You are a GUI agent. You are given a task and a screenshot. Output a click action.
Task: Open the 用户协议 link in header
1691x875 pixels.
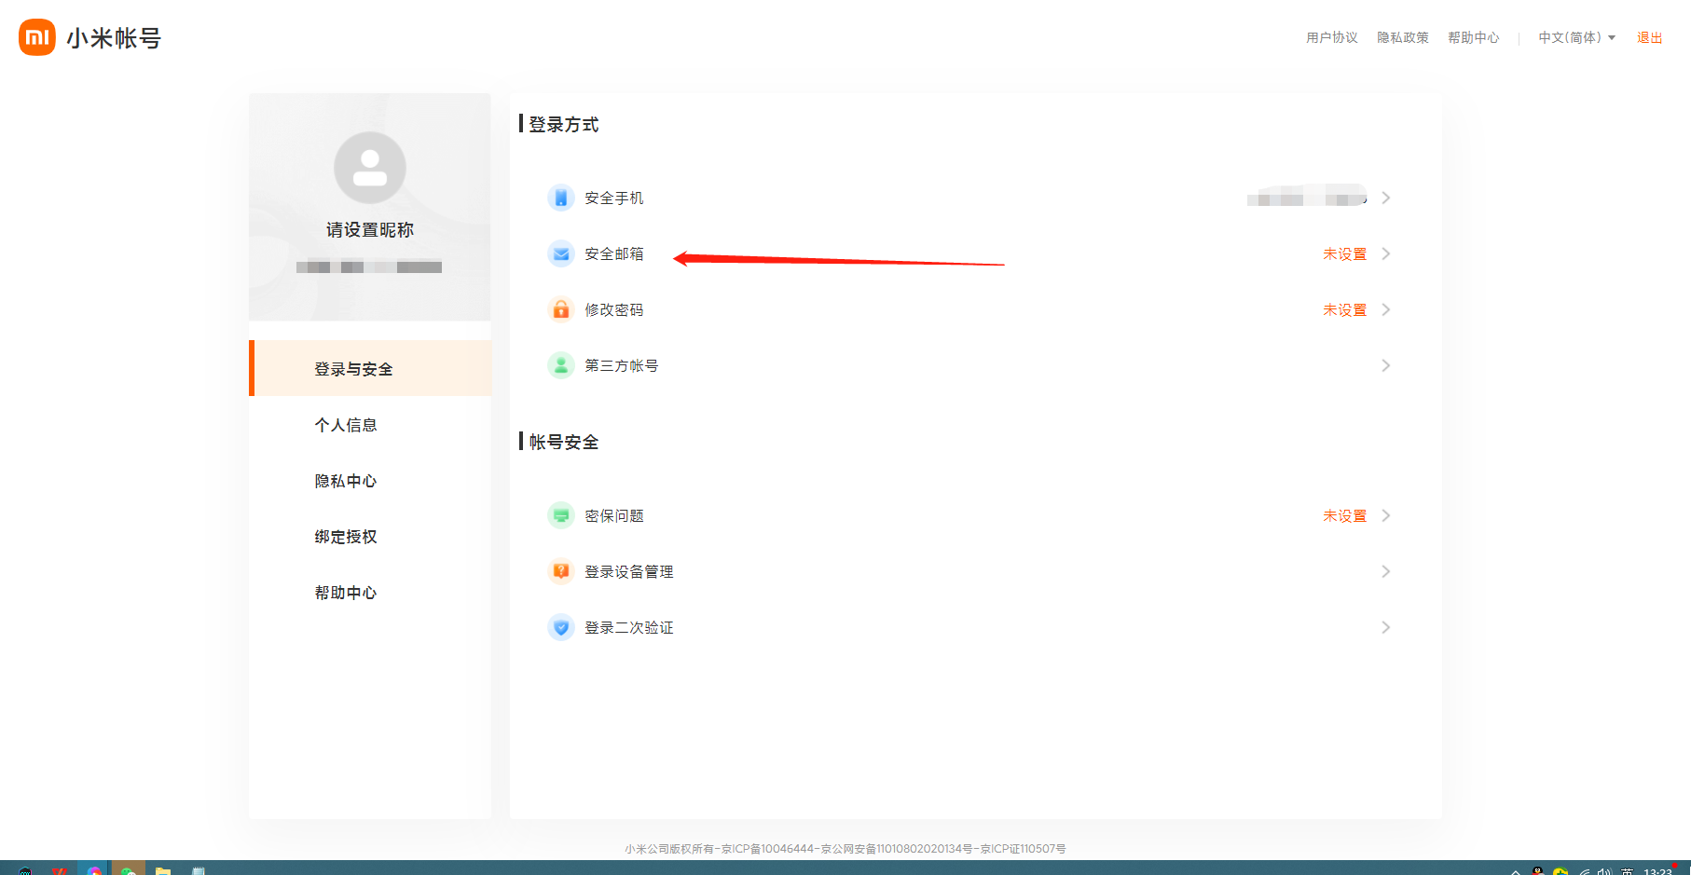1332,37
